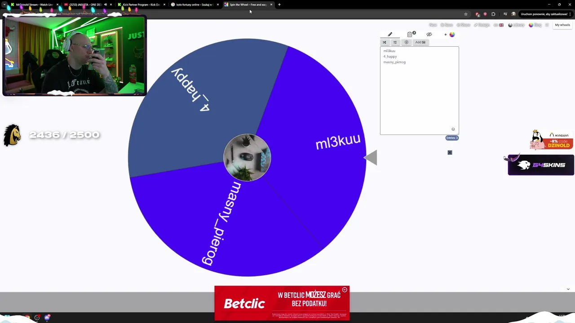Image resolution: width=575 pixels, height=323 pixels.
Task: Open the browser Extensions puzzle icon
Action: 493,14
